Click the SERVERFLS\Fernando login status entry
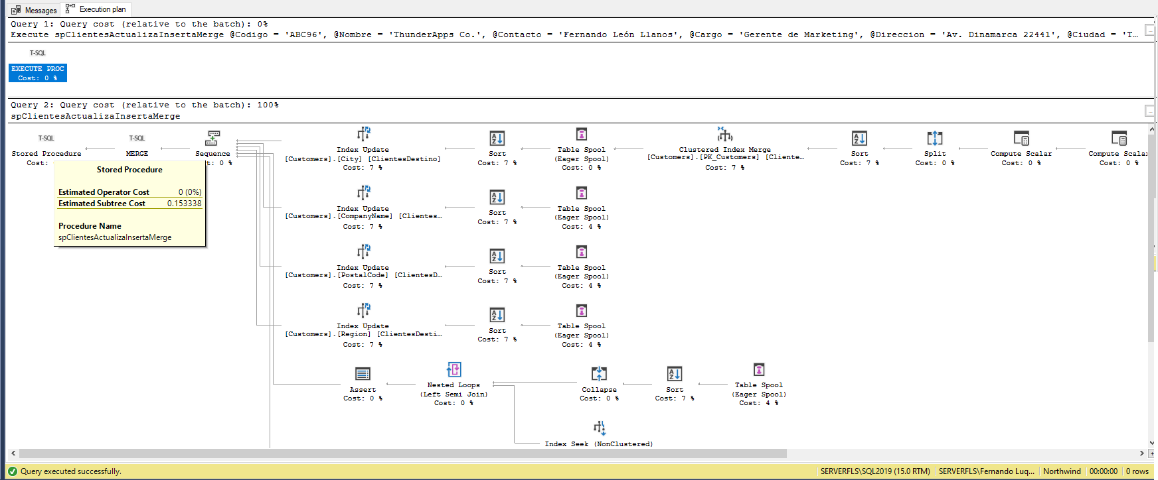Image resolution: width=1158 pixels, height=480 pixels. [986, 471]
